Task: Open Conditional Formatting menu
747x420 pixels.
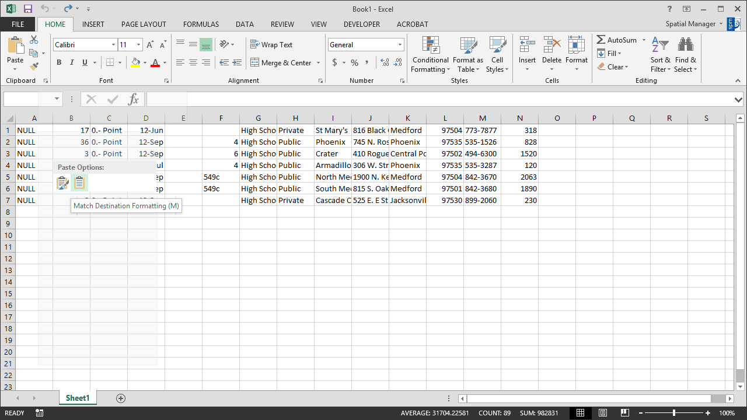Action: 430,54
